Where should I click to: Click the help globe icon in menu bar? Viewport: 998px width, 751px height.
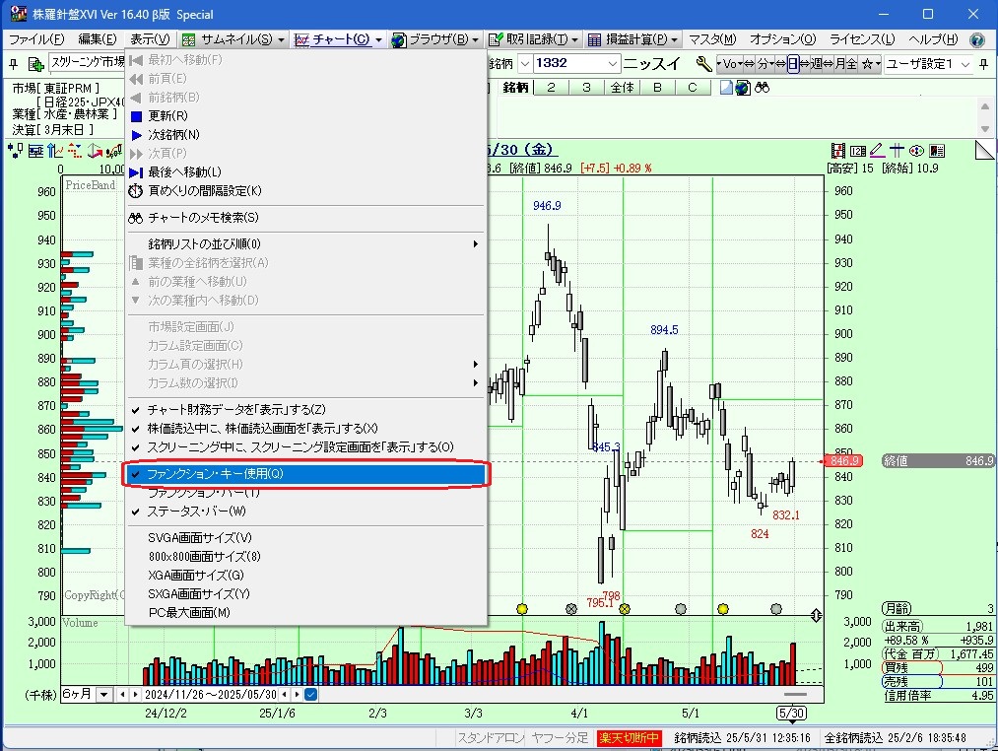[x=977, y=40]
